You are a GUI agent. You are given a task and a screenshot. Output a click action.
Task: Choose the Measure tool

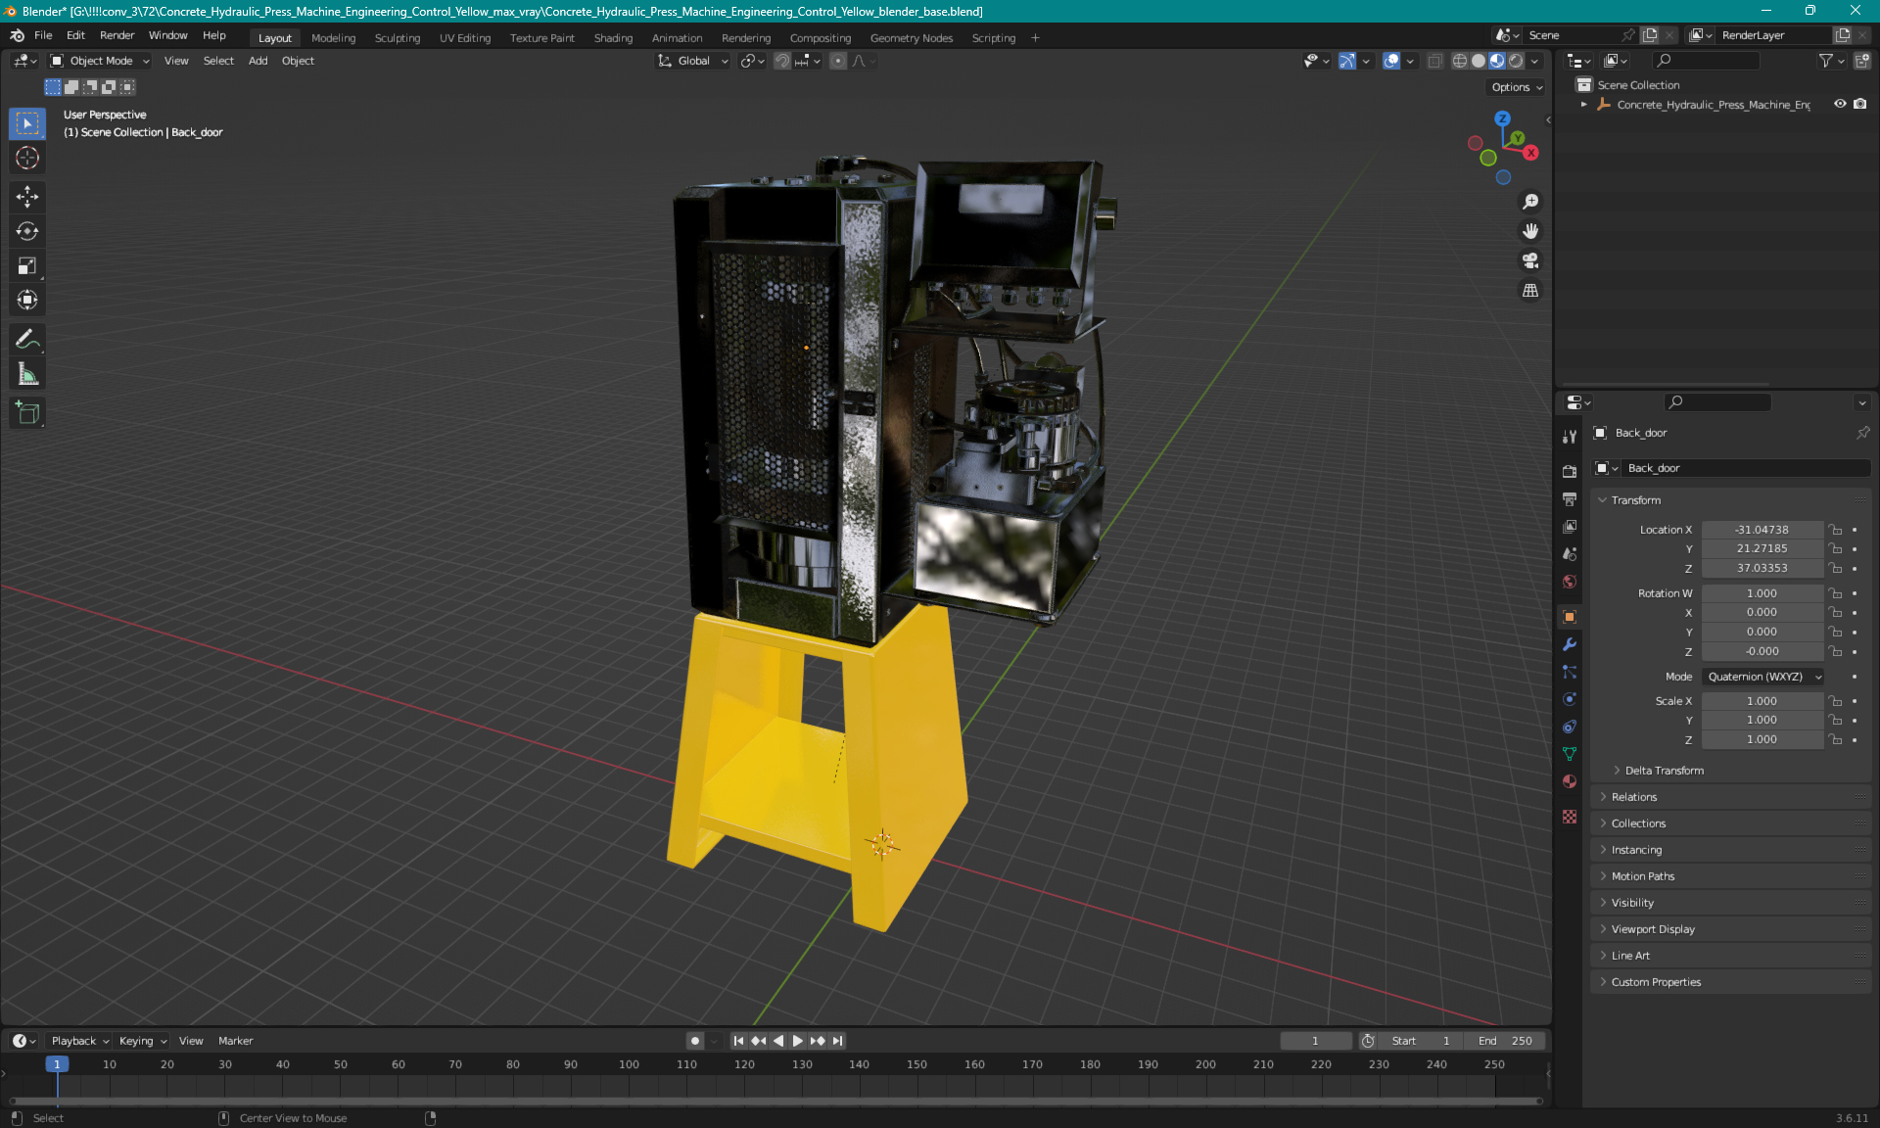27,374
